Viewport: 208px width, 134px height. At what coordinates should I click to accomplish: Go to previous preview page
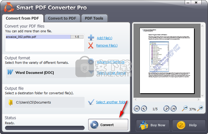(x=144, y=109)
